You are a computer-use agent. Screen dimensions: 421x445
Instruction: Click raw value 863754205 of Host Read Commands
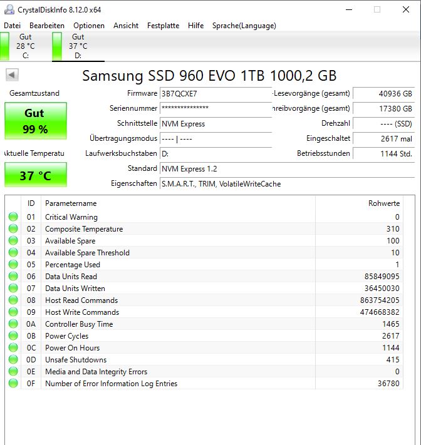point(380,300)
